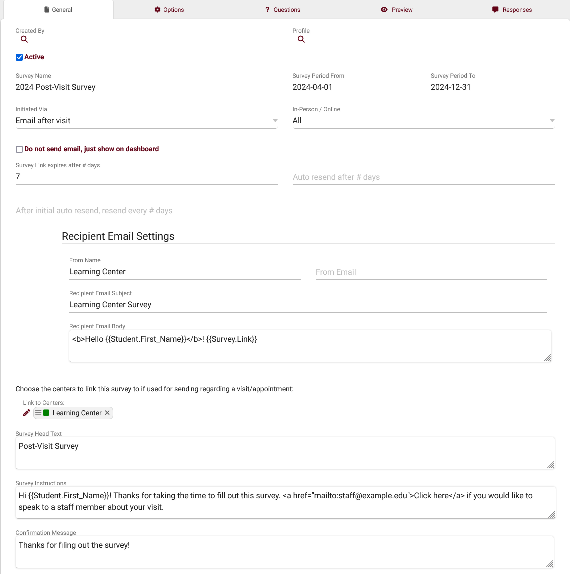Click the Created By search magnifier icon
This screenshot has width=570, height=574.
pos(24,39)
